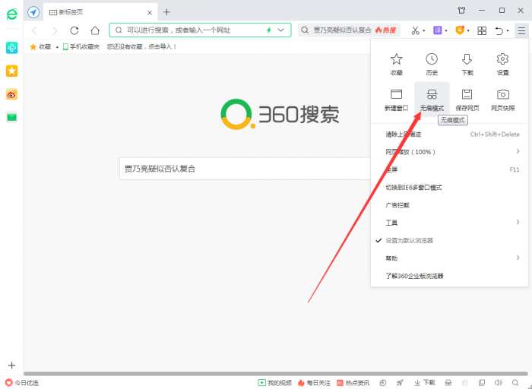Click the status bar magnifier zoom icon
The image size is (532, 389).
pyautogui.click(x=515, y=383)
